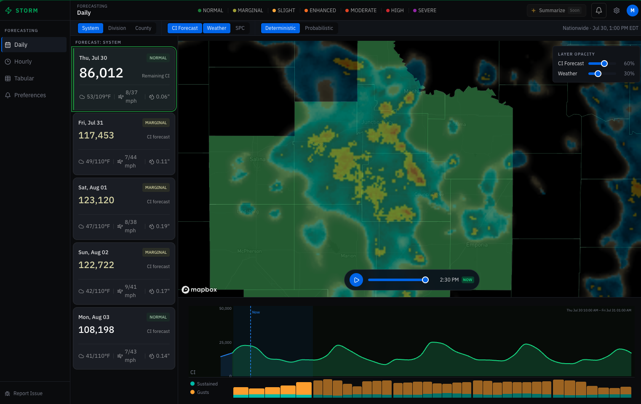Click the Hourly clock icon
The width and height of the screenshot is (641, 404).
[8, 61]
